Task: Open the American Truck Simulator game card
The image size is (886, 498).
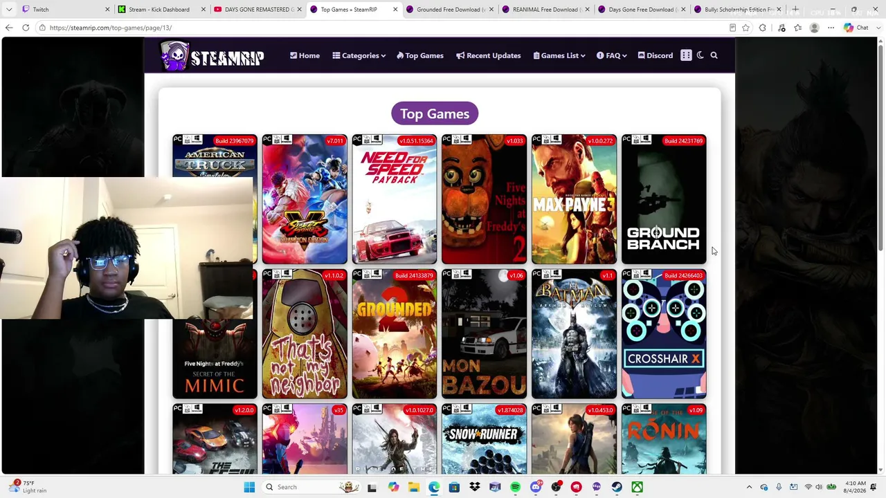Action: 215,156
